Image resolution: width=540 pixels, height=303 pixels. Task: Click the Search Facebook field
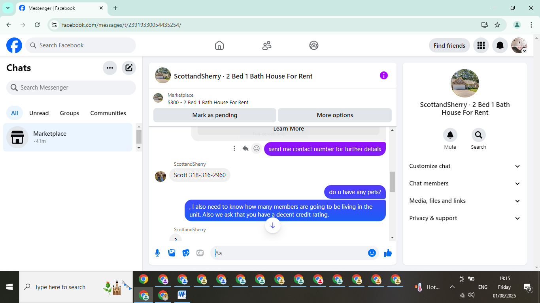click(81, 45)
